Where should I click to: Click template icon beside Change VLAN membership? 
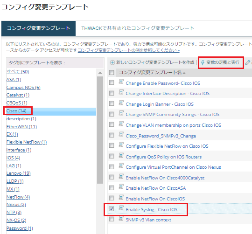121,124
